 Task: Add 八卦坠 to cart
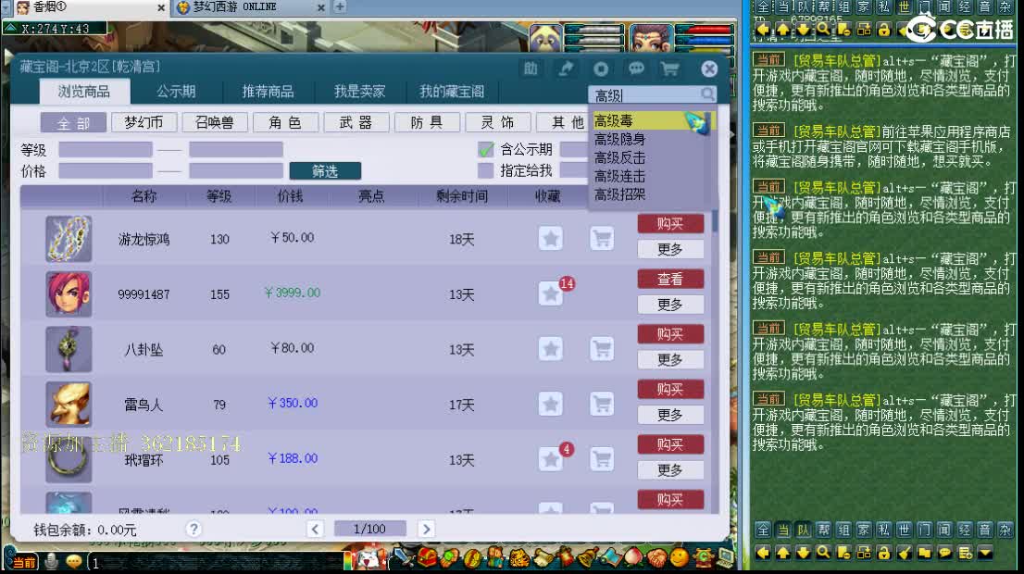tap(602, 349)
